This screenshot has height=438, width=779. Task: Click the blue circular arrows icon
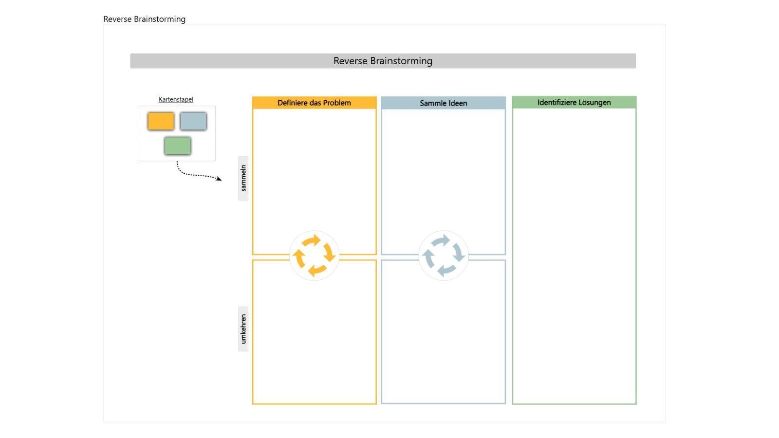(x=443, y=255)
